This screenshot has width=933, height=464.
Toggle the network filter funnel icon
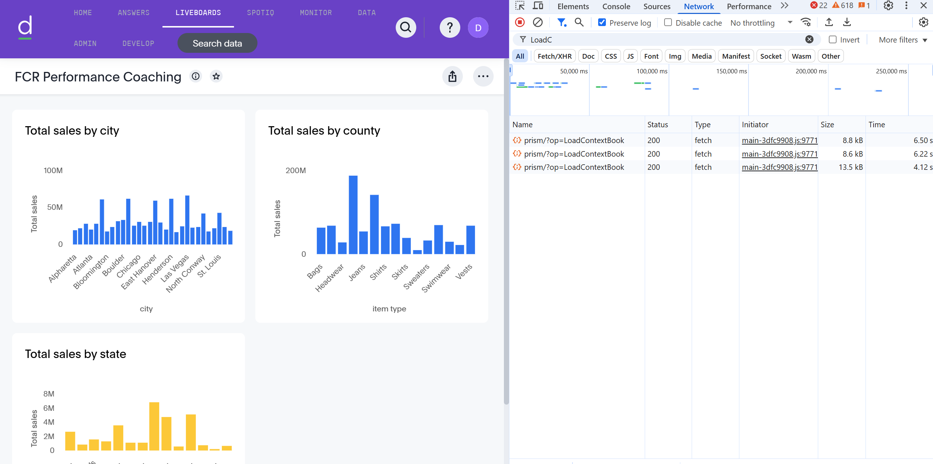561,22
